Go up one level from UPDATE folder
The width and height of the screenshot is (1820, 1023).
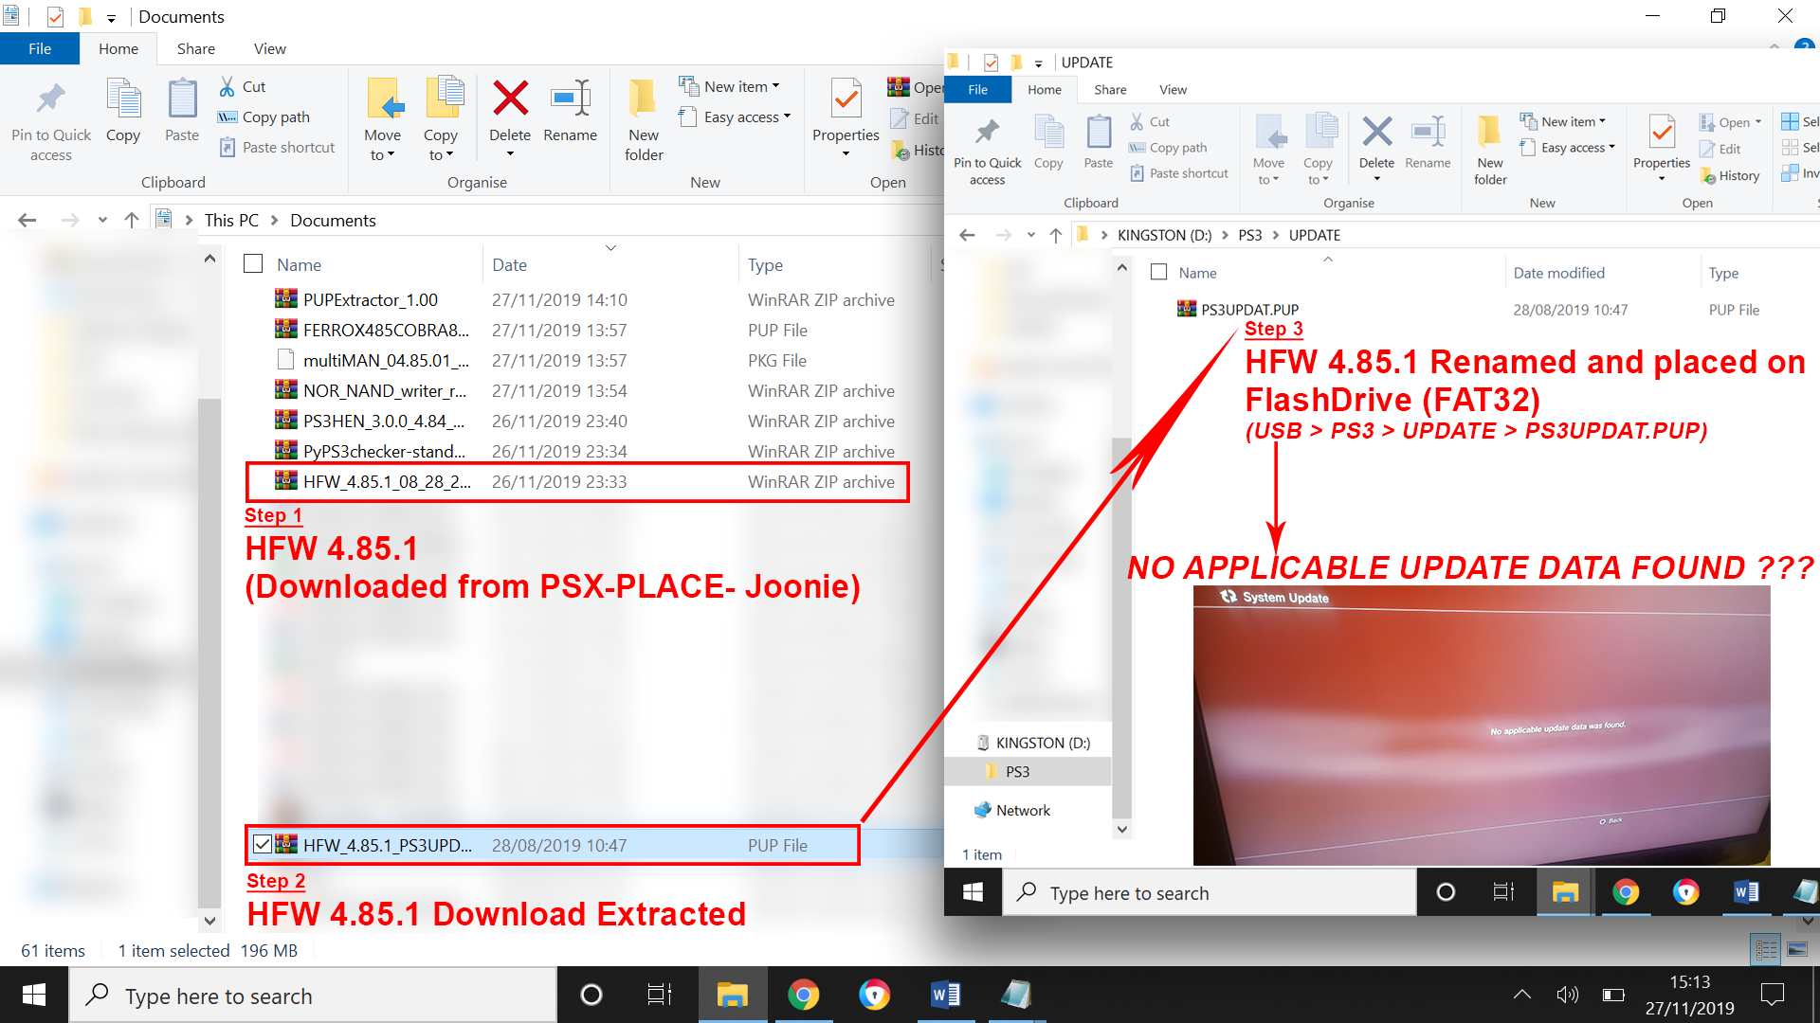tap(1056, 235)
